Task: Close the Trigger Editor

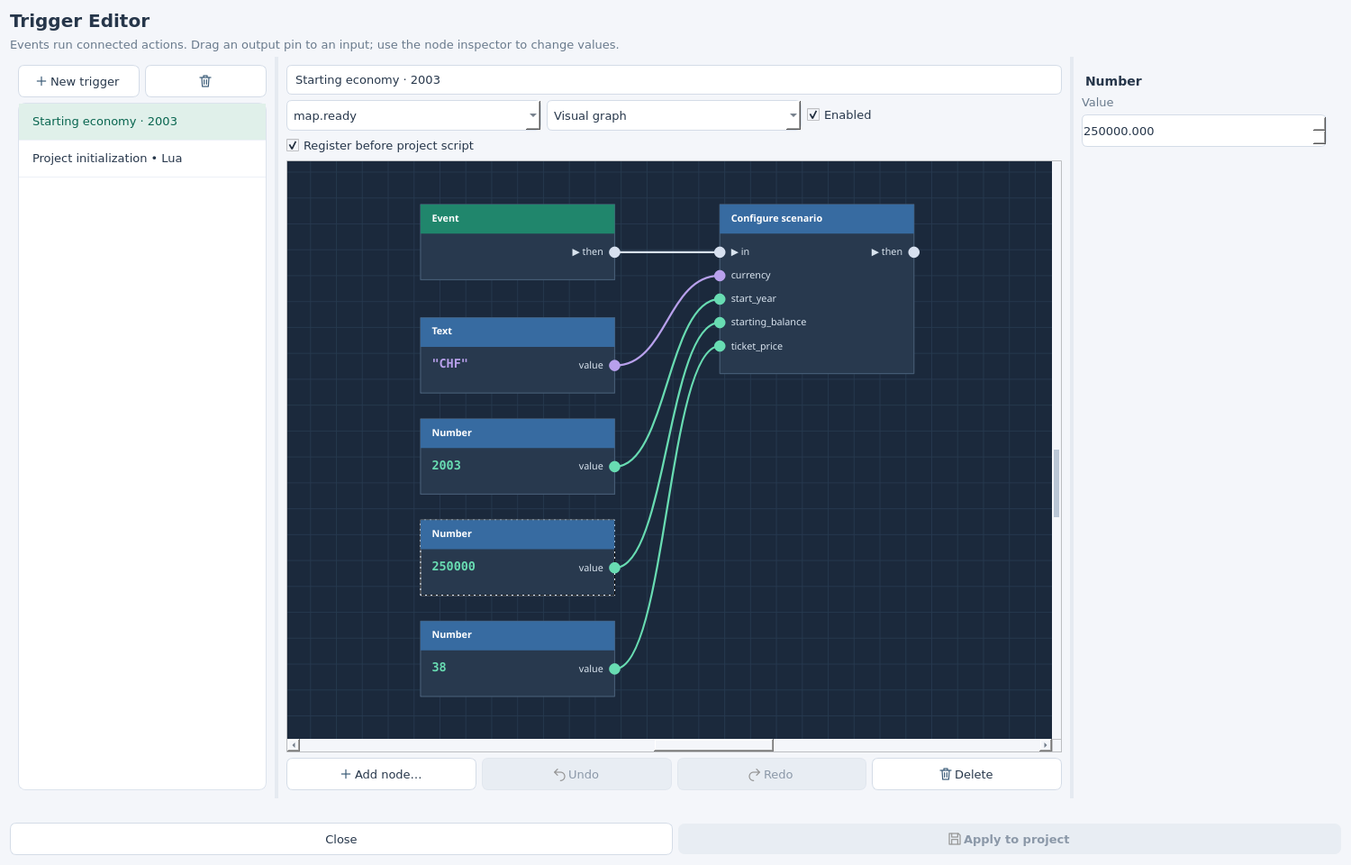Action: [341, 839]
